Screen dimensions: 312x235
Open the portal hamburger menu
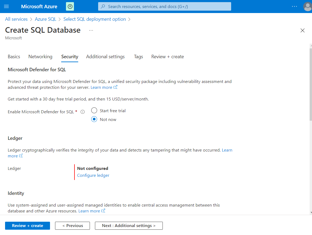click(x=6, y=7)
